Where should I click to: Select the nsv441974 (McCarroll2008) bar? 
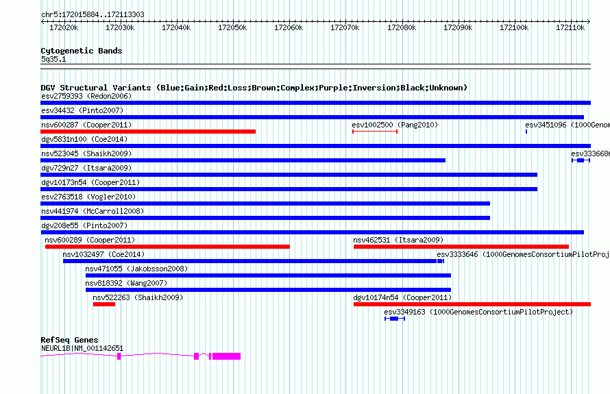coord(265,218)
